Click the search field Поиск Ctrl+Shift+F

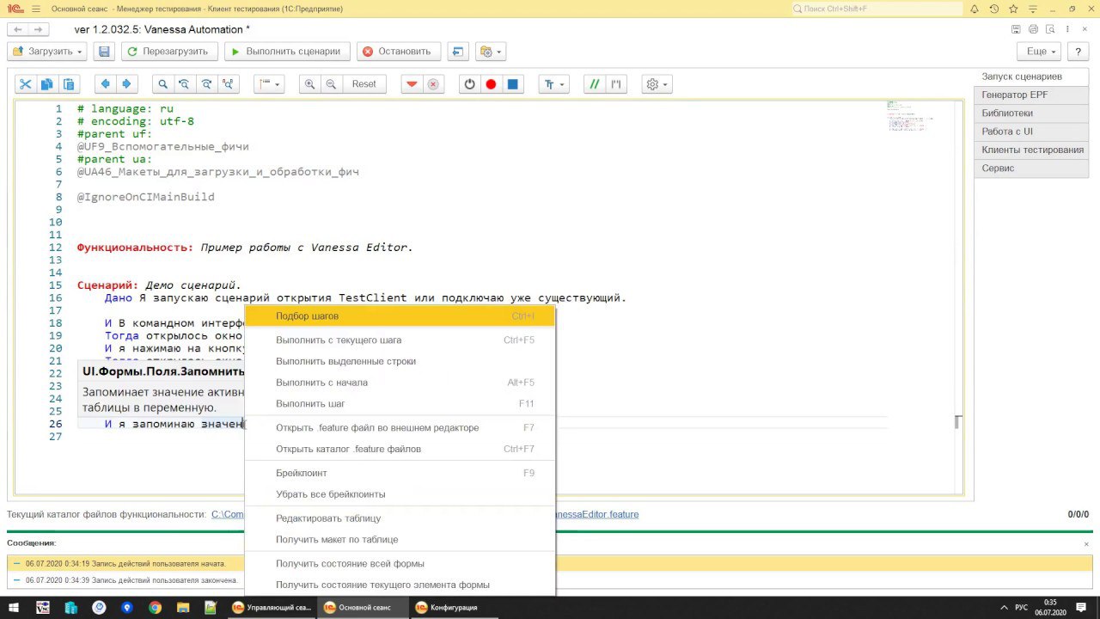[875, 9]
